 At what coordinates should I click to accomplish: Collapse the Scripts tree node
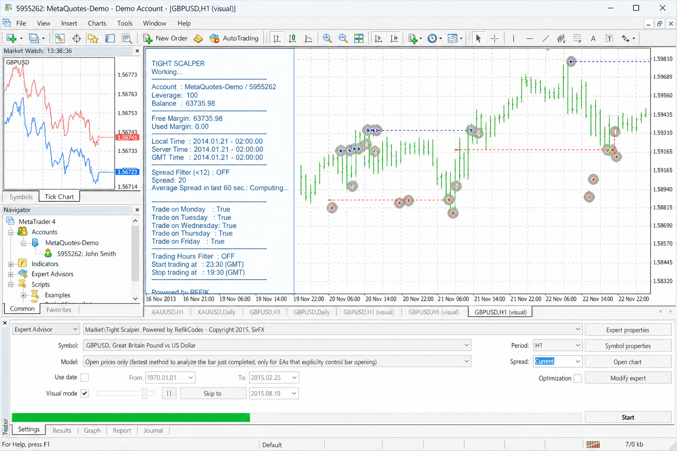coord(11,285)
